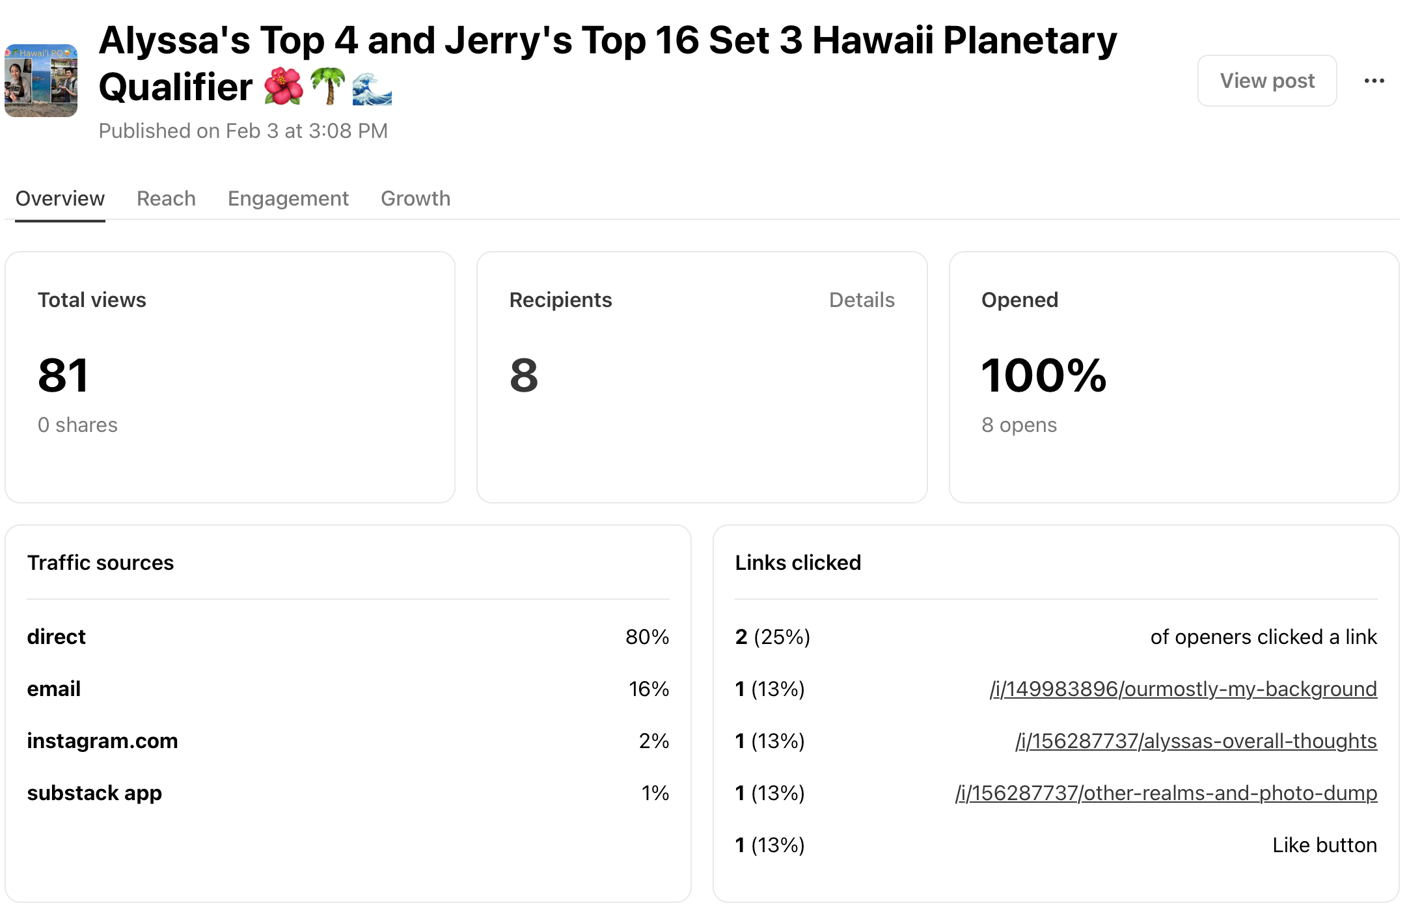Select the instagram.com traffic source
This screenshot has width=1407, height=912.
pos(102,741)
